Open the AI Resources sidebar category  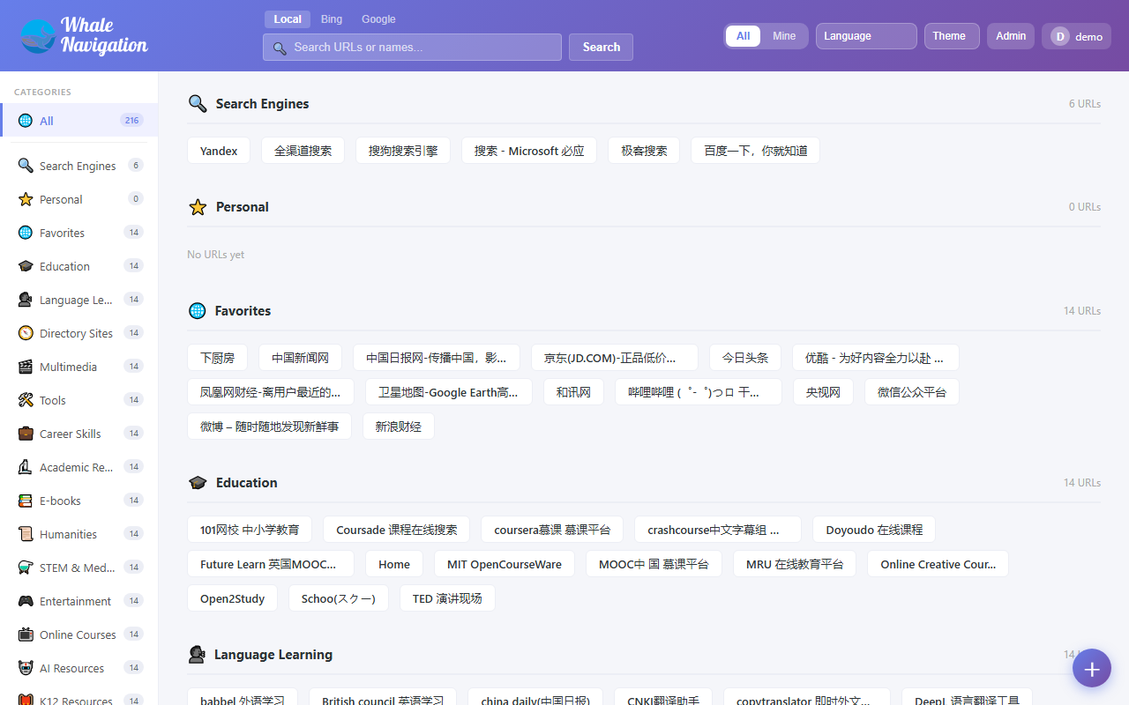pos(79,668)
